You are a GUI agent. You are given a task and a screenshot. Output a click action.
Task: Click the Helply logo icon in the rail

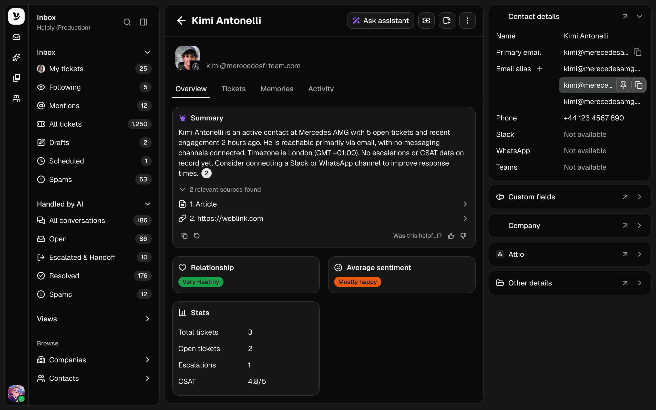16,16
